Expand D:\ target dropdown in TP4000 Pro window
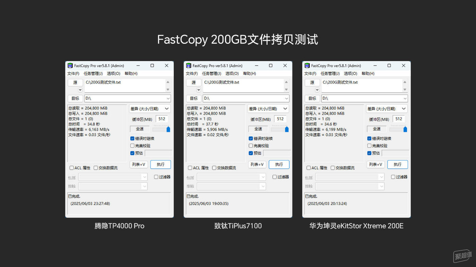Viewport: 476px width, 267px height. click(x=168, y=98)
